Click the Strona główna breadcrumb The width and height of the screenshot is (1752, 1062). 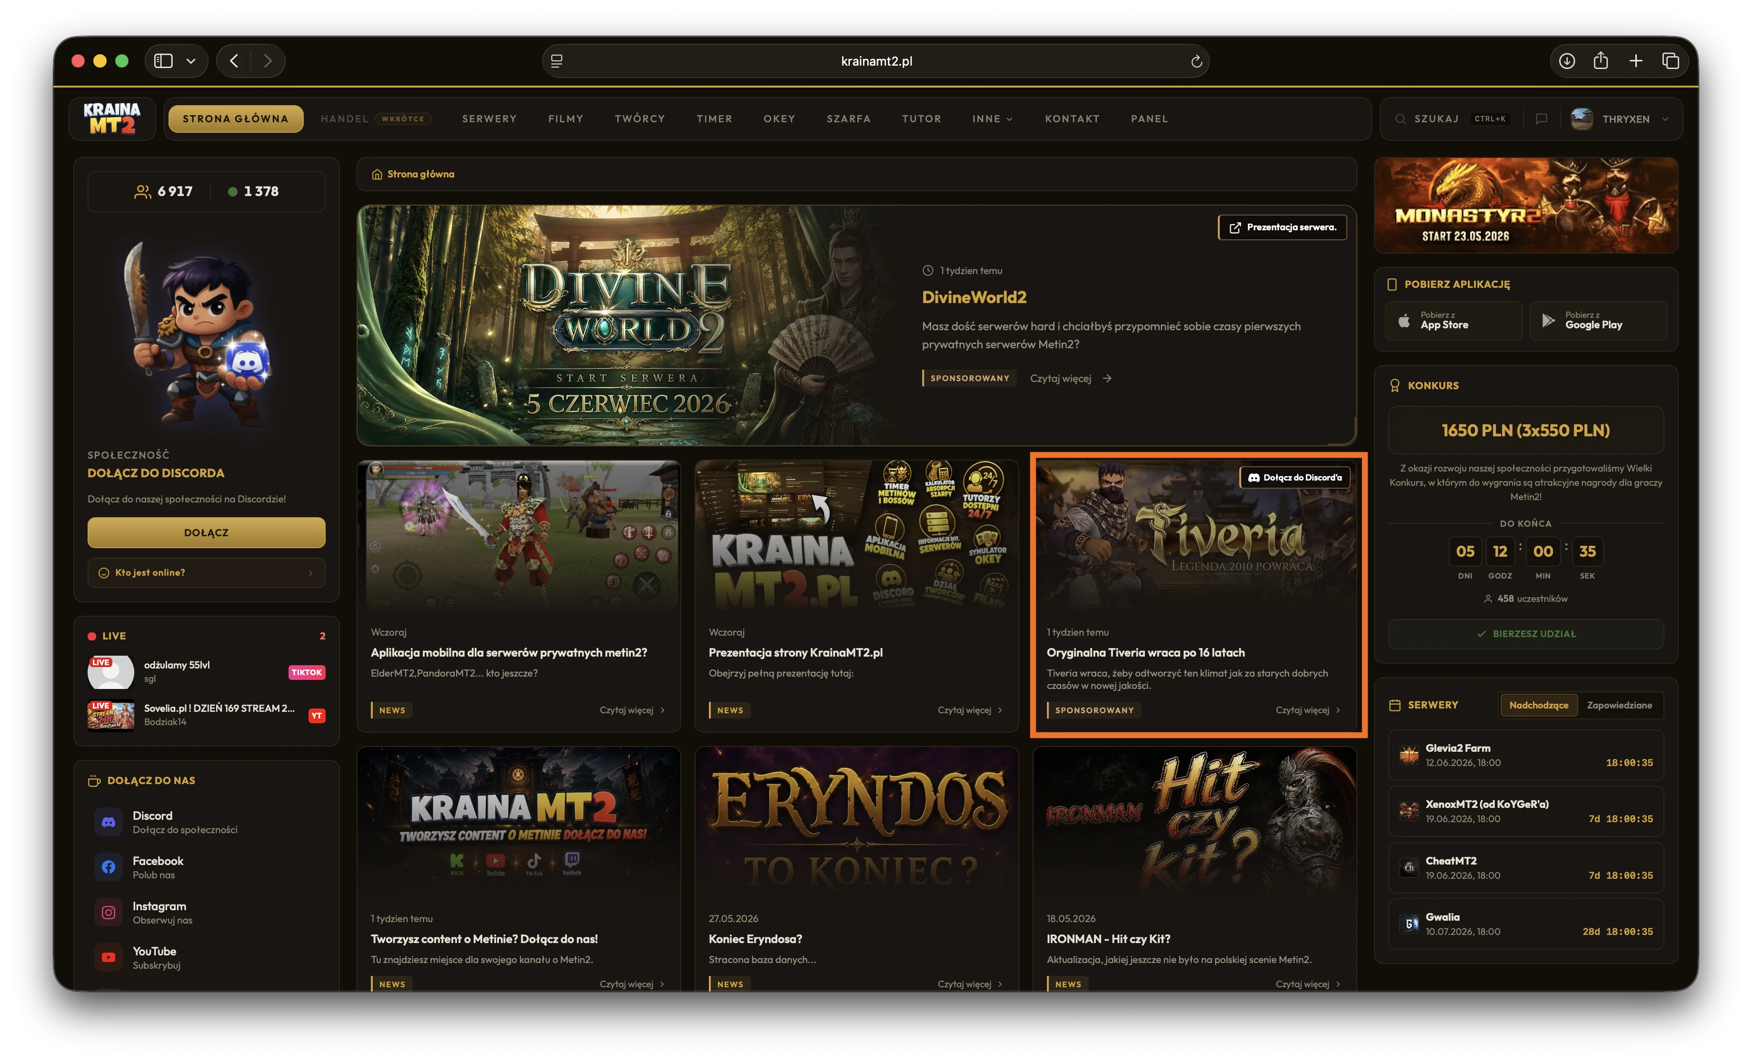[413, 174]
